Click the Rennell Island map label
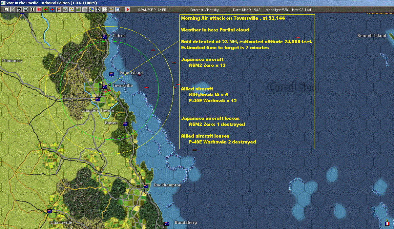This screenshot has width=394, height=229. (x=372, y=36)
